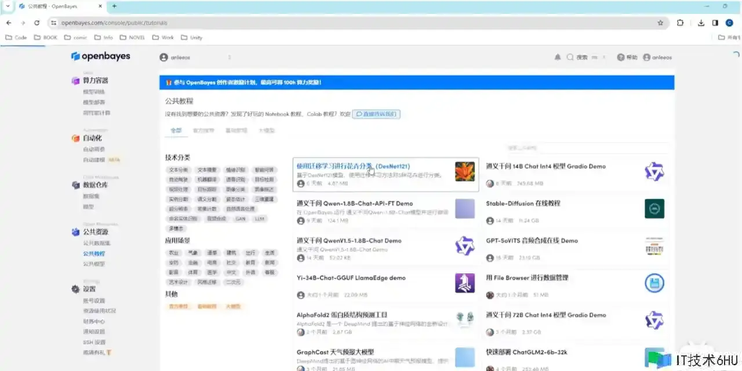The image size is (742, 371).
Task: Click the Yi-34B-Chat-GGUF LlamaEdge logo
Action: pos(465,283)
